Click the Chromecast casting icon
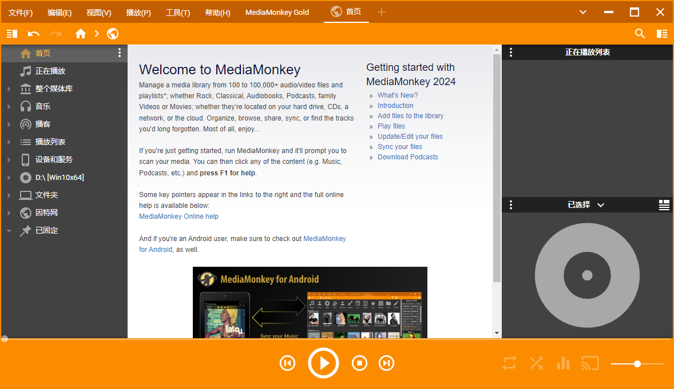Image resolution: width=674 pixels, height=389 pixels. coord(590,363)
